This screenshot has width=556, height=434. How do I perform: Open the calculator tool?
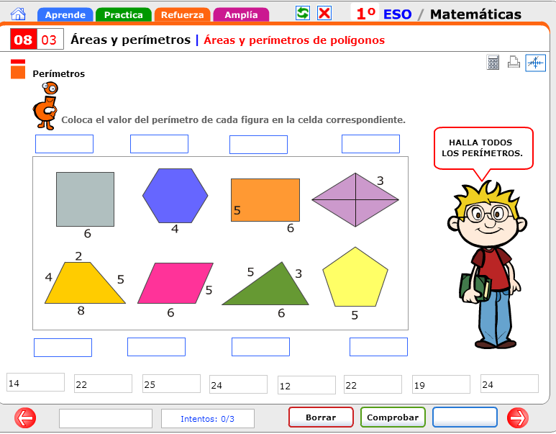tap(493, 63)
